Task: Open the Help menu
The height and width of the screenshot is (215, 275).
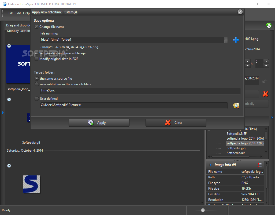Action: (x=26, y=13)
